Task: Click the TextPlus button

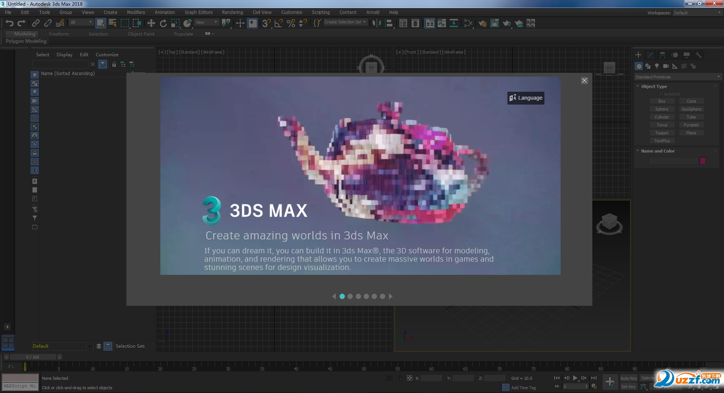Action: (x=662, y=141)
